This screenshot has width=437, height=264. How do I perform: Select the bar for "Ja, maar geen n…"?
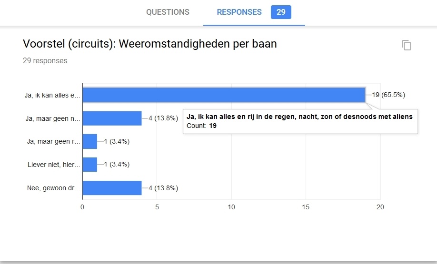[x=112, y=118]
